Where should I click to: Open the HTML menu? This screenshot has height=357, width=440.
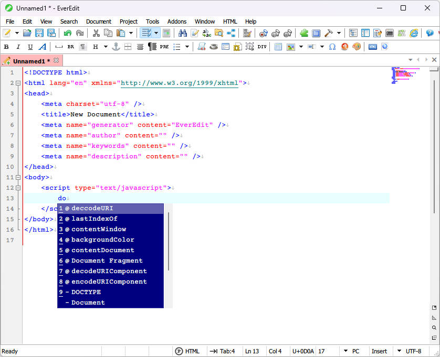click(230, 21)
